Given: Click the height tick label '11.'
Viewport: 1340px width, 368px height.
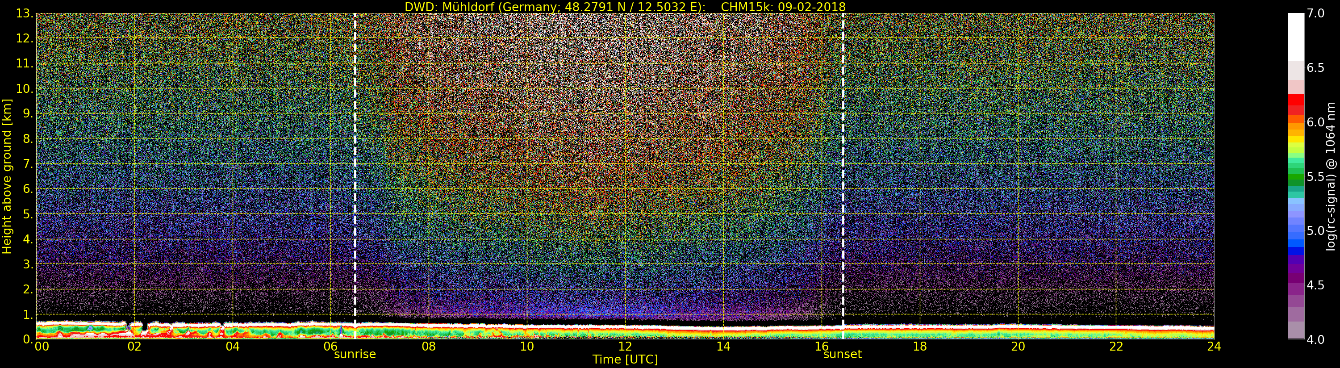Looking at the screenshot, I should 25,63.
